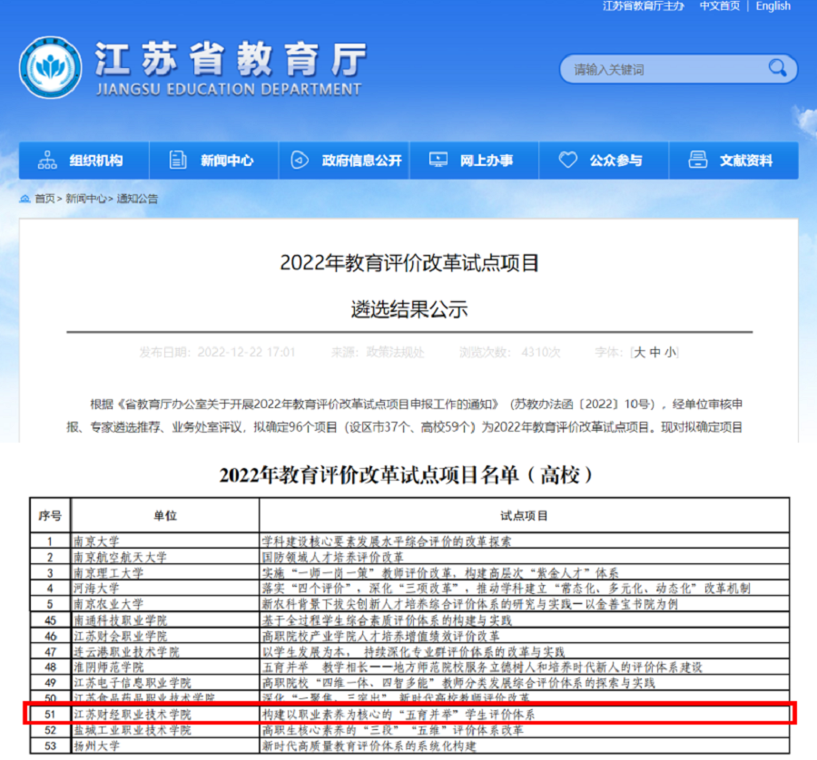Select the 江苏财会职业学院 cell
Viewport: 817px width, 760px height.
click(165, 636)
